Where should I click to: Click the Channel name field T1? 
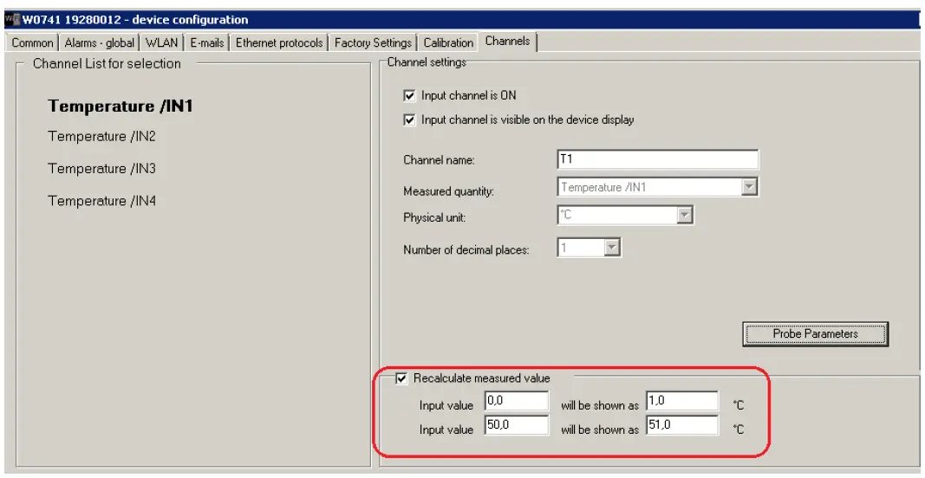(x=658, y=159)
